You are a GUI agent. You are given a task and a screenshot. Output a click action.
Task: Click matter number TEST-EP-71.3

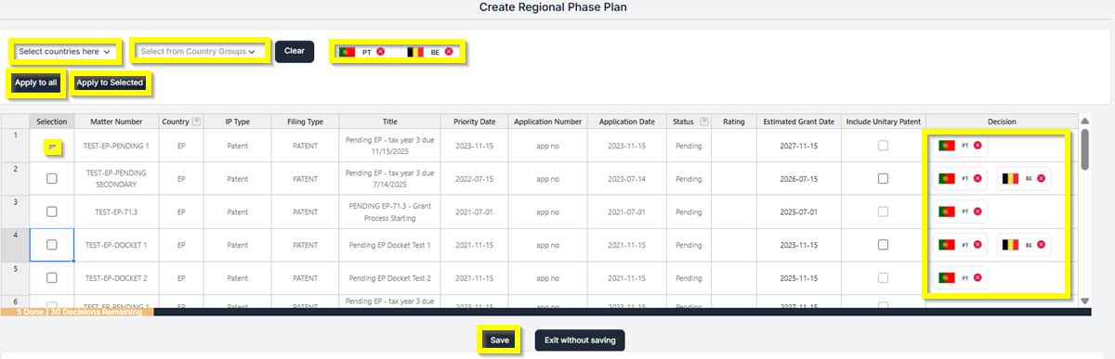pyautogui.click(x=116, y=212)
